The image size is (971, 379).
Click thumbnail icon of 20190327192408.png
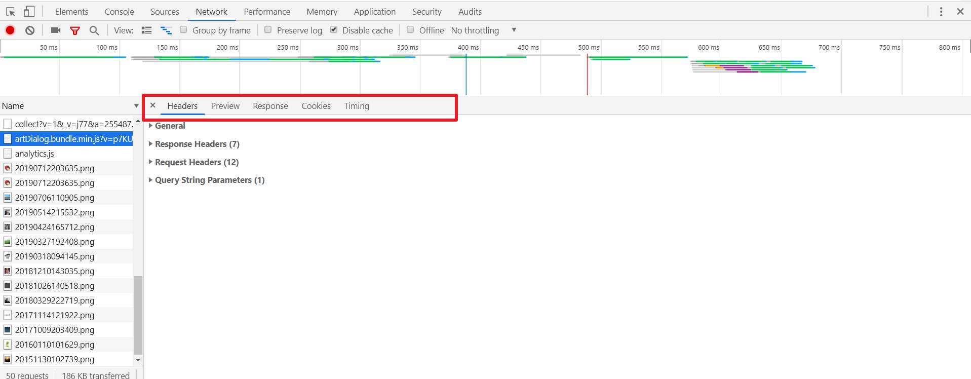(x=8, y=242)
